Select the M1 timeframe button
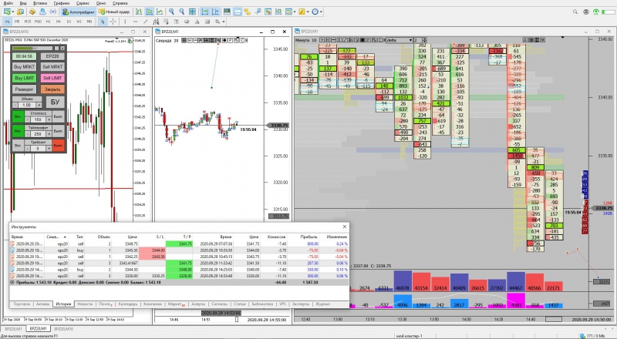 click(x=7, y=22)
